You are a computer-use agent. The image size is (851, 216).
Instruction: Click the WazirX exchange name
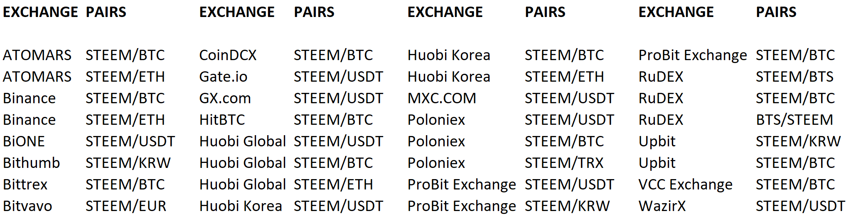(662, 206)
